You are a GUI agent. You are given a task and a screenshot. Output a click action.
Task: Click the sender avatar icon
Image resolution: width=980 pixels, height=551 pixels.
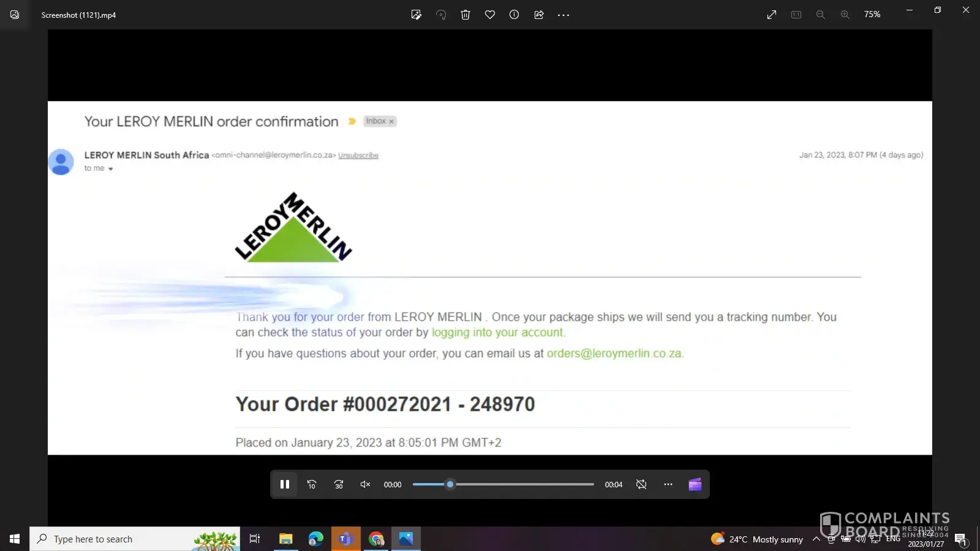[61, 162]
